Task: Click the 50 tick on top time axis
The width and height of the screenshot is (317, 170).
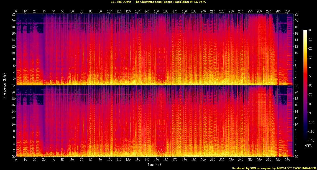Action: pyautogui.click(x=63, y=11)
